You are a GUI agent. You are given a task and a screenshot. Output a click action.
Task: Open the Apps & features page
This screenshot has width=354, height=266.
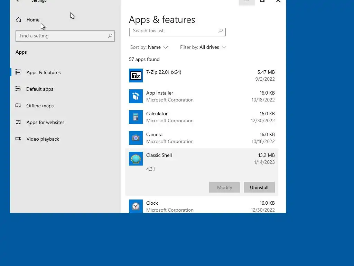pyautogui.click(x=65, y=72)
